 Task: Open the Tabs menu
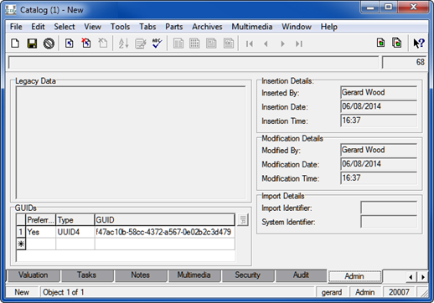(147, 27)
